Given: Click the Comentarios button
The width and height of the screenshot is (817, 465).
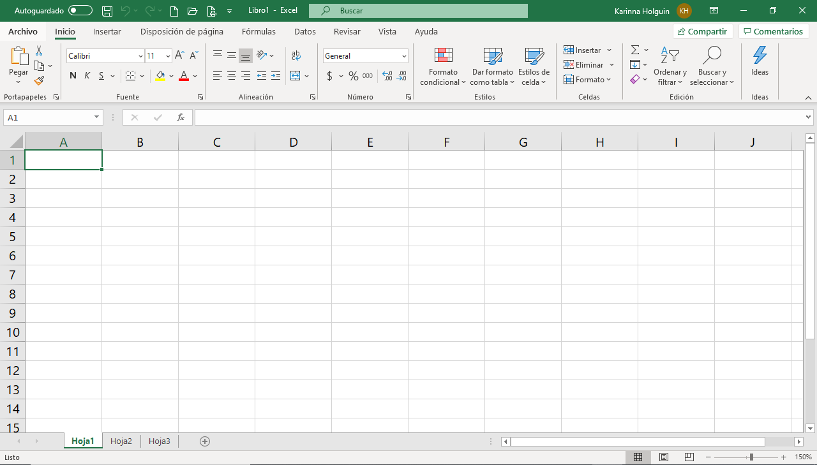Looking at the screenshot, I should click(x=773, y=31).
